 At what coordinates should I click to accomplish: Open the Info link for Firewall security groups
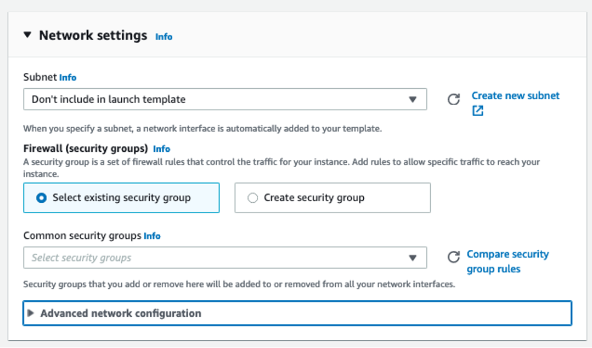click(162, 148)
